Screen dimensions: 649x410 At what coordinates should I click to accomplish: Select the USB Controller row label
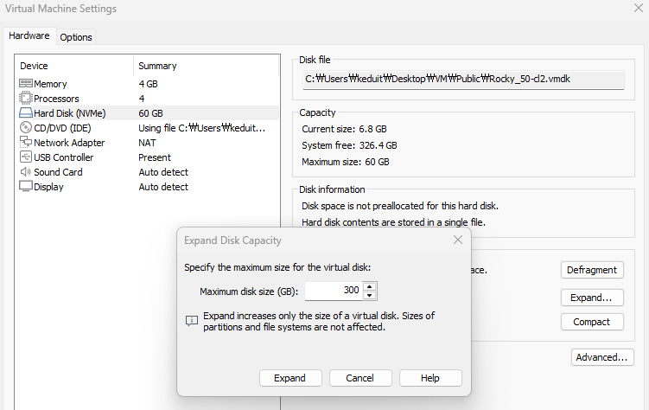[x=64, y=157]
